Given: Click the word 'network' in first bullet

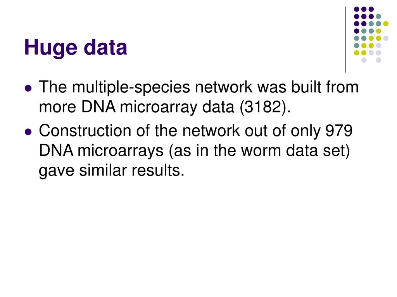Looking at the screenshot, I should (x=224, y=87).
